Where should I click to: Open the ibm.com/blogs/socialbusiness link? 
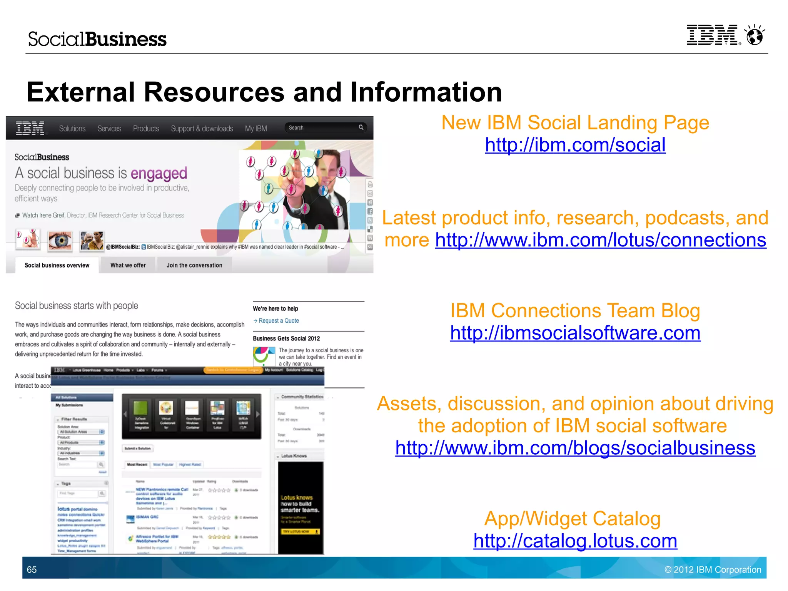[x=575, y=448]
